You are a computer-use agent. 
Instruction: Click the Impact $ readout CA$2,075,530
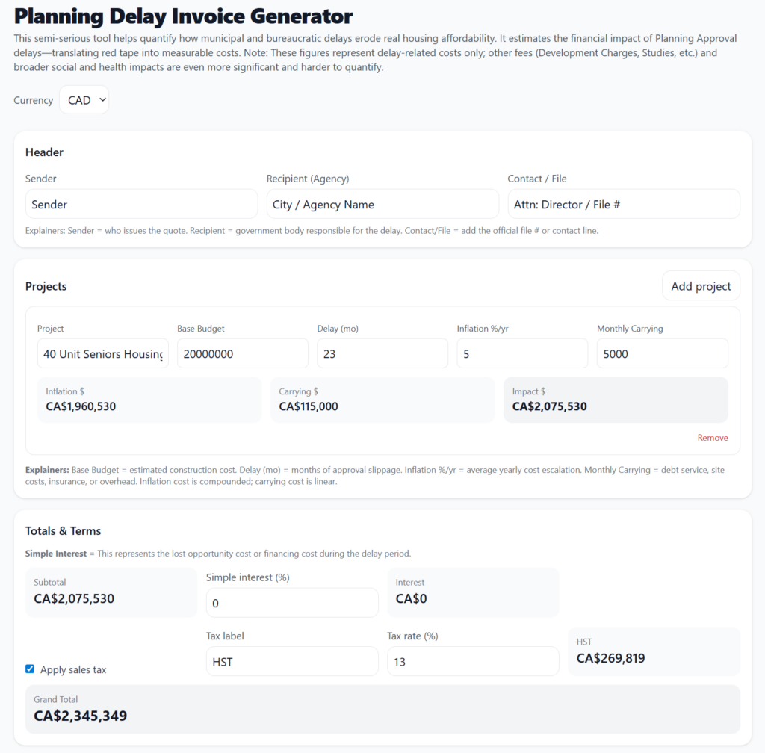click(615, 400)
